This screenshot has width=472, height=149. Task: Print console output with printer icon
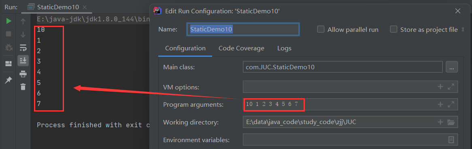pos(23,74)
